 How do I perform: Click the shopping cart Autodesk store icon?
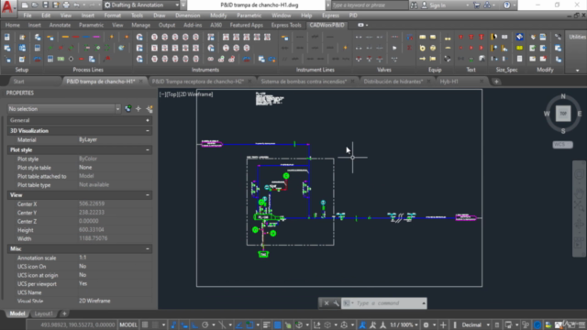tap(477, 5)
